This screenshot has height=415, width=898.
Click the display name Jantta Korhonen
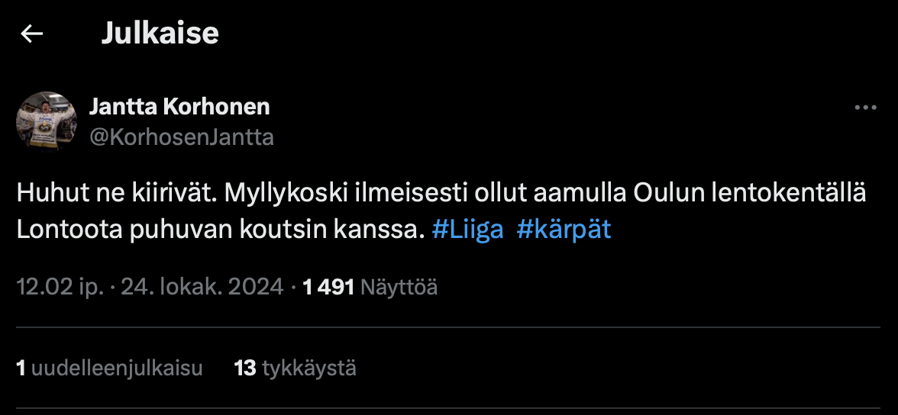[179, 107]
